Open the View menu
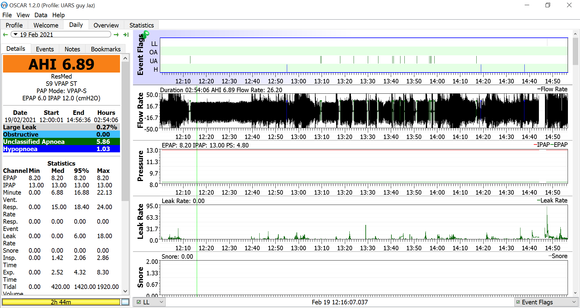This screenshot has height=308, width=580. click(23, 15)
